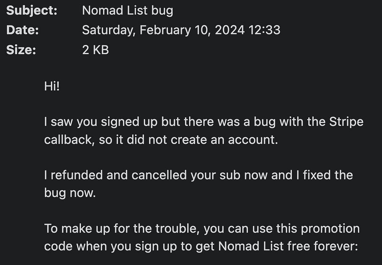The width and height of the screenshot is (382, 265).
Task: Click the "Date:" header label
Action: tap(23, 30)
